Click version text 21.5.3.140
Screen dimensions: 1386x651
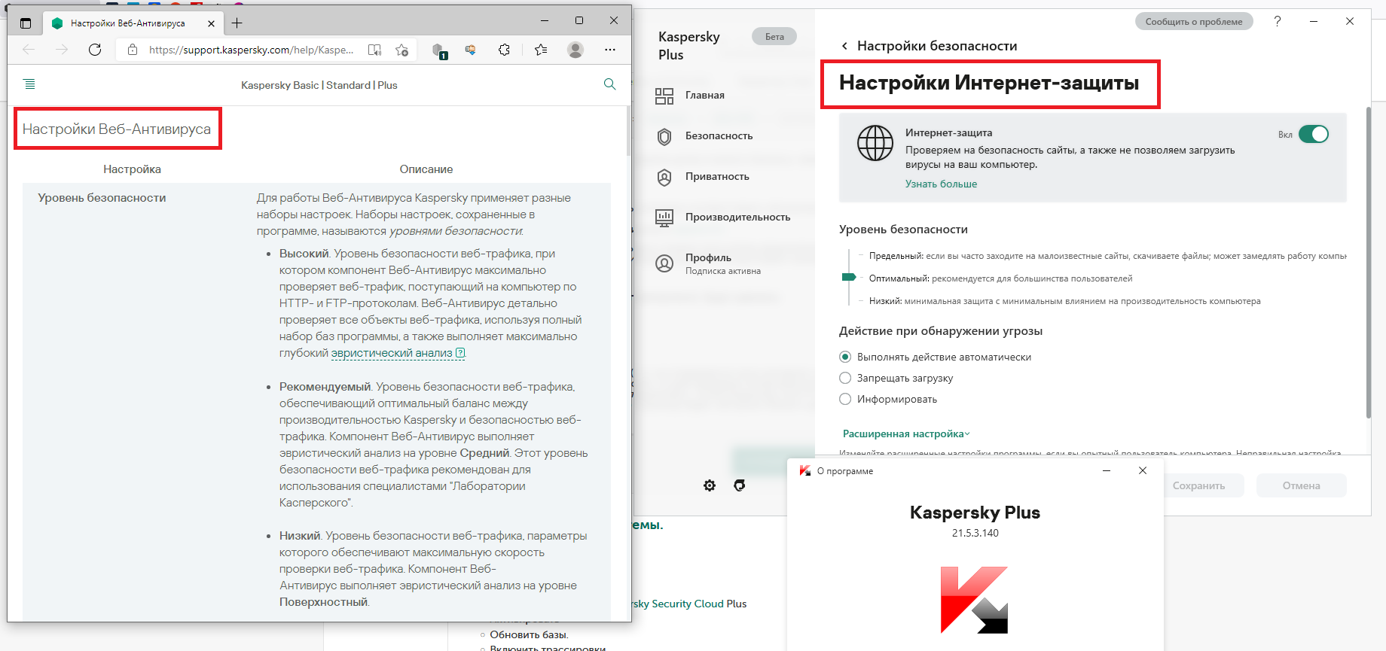point(975,533)
